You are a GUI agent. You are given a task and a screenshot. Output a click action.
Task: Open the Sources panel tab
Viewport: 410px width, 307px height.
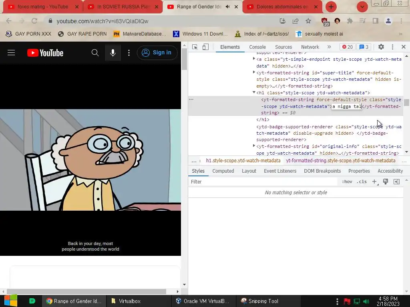[283, 47]
